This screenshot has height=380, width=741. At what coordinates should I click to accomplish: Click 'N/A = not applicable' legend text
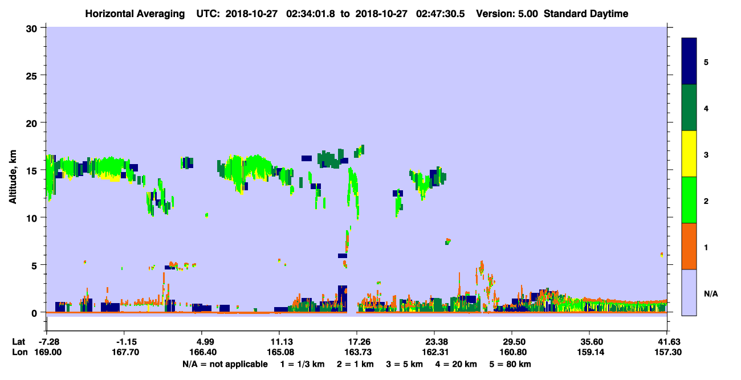point(225,364)
